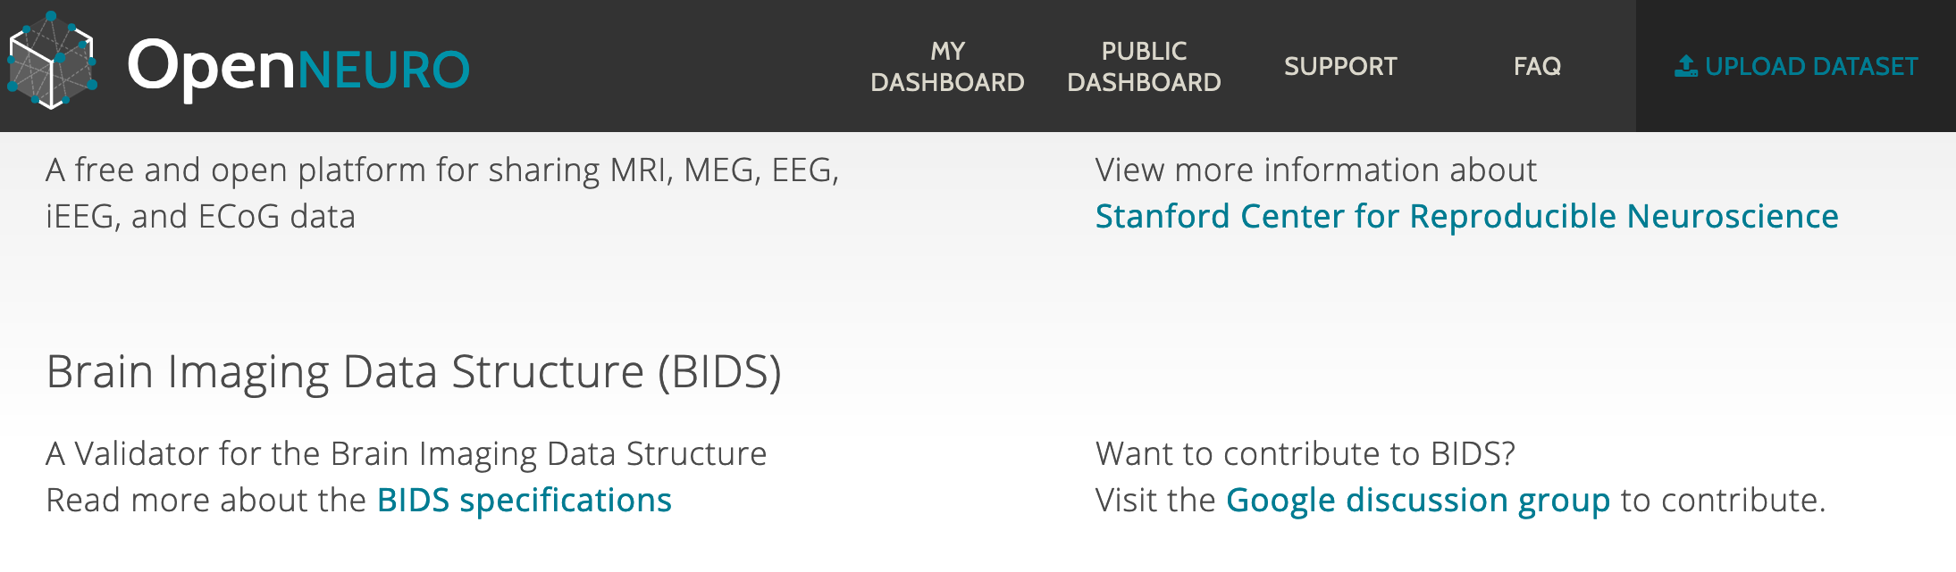This screenshot has height=572, width=1956.
Task: Click the teal "NEURO" wordmark text
Action: pyautogui.click(x=383, y=70)
